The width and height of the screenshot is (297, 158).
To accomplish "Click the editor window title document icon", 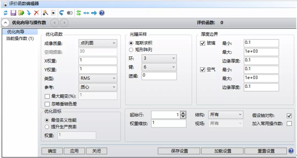I will click(x=5, y=4).
